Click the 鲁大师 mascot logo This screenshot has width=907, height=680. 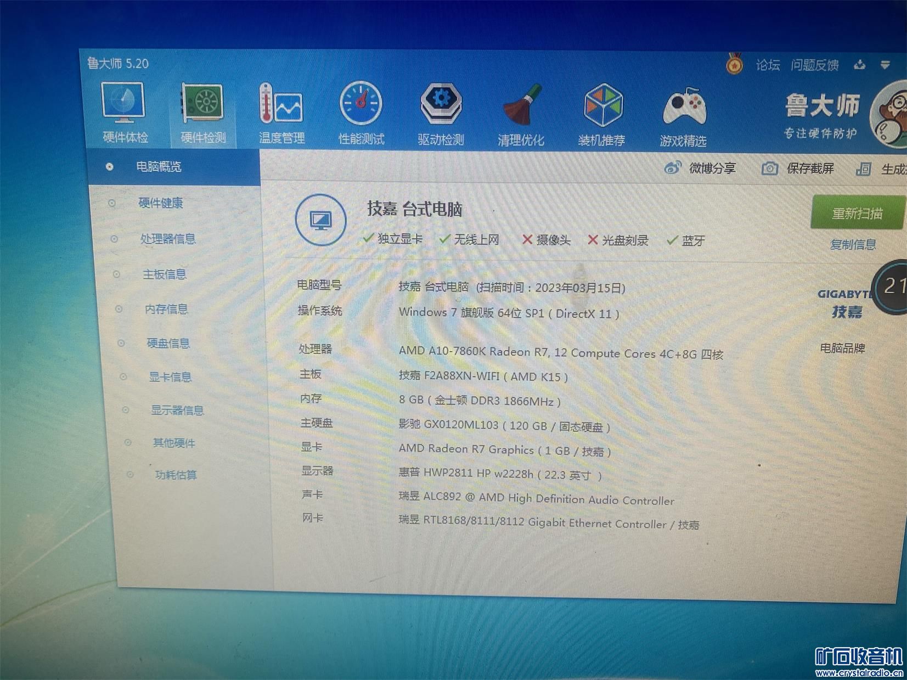(890, 114)
